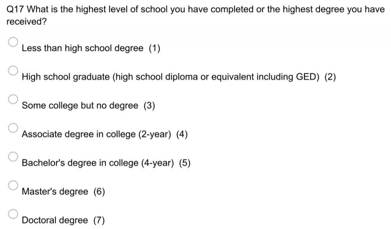Click the 'Master's degree' label text
Viewport: 391px width, 229px height.
point(55,192)
